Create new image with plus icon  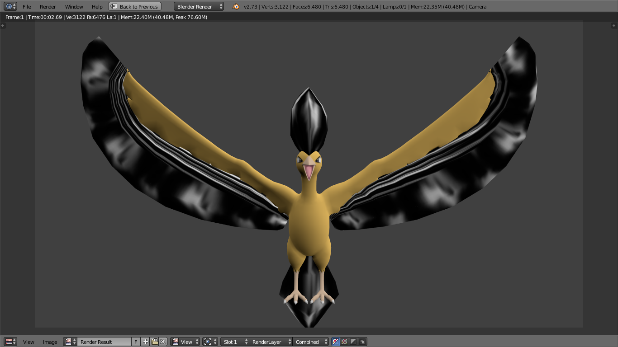pyautogui.click(x=145, y=342)
